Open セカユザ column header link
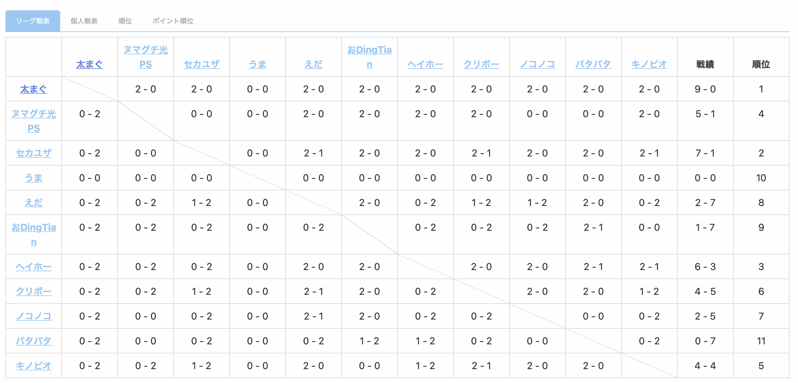This screenshot has height=383, width=798. (201, 64)
